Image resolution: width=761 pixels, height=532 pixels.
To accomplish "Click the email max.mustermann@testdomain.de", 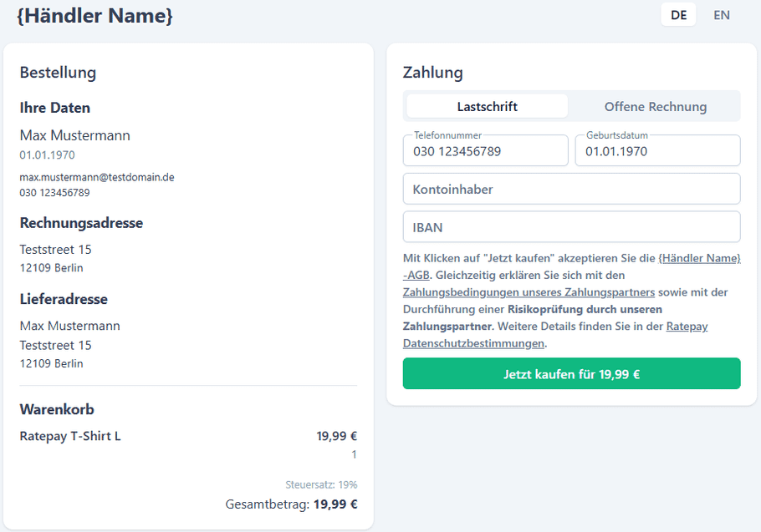I will coord(97,177).
